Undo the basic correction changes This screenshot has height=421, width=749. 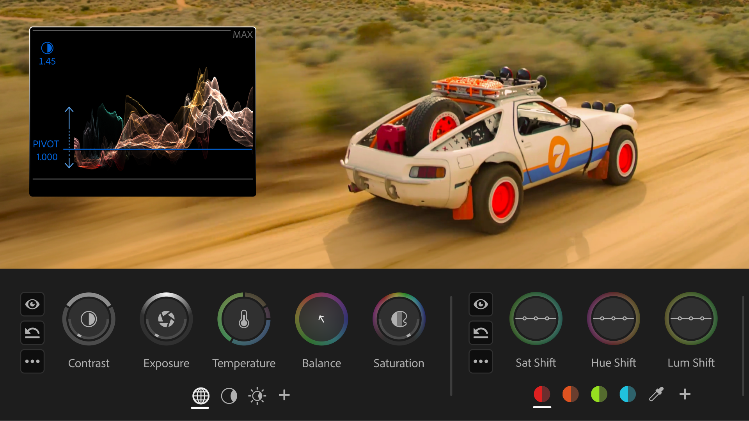point(32,333)
